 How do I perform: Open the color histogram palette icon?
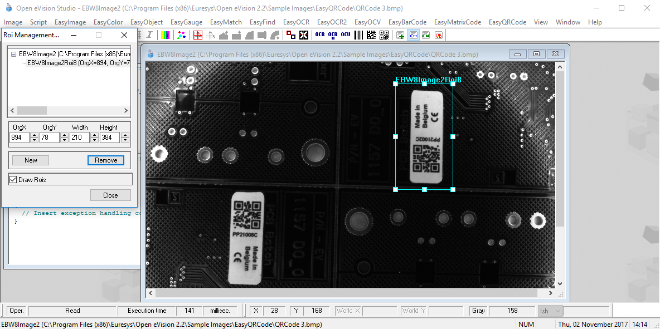click(x=166, y=35)
